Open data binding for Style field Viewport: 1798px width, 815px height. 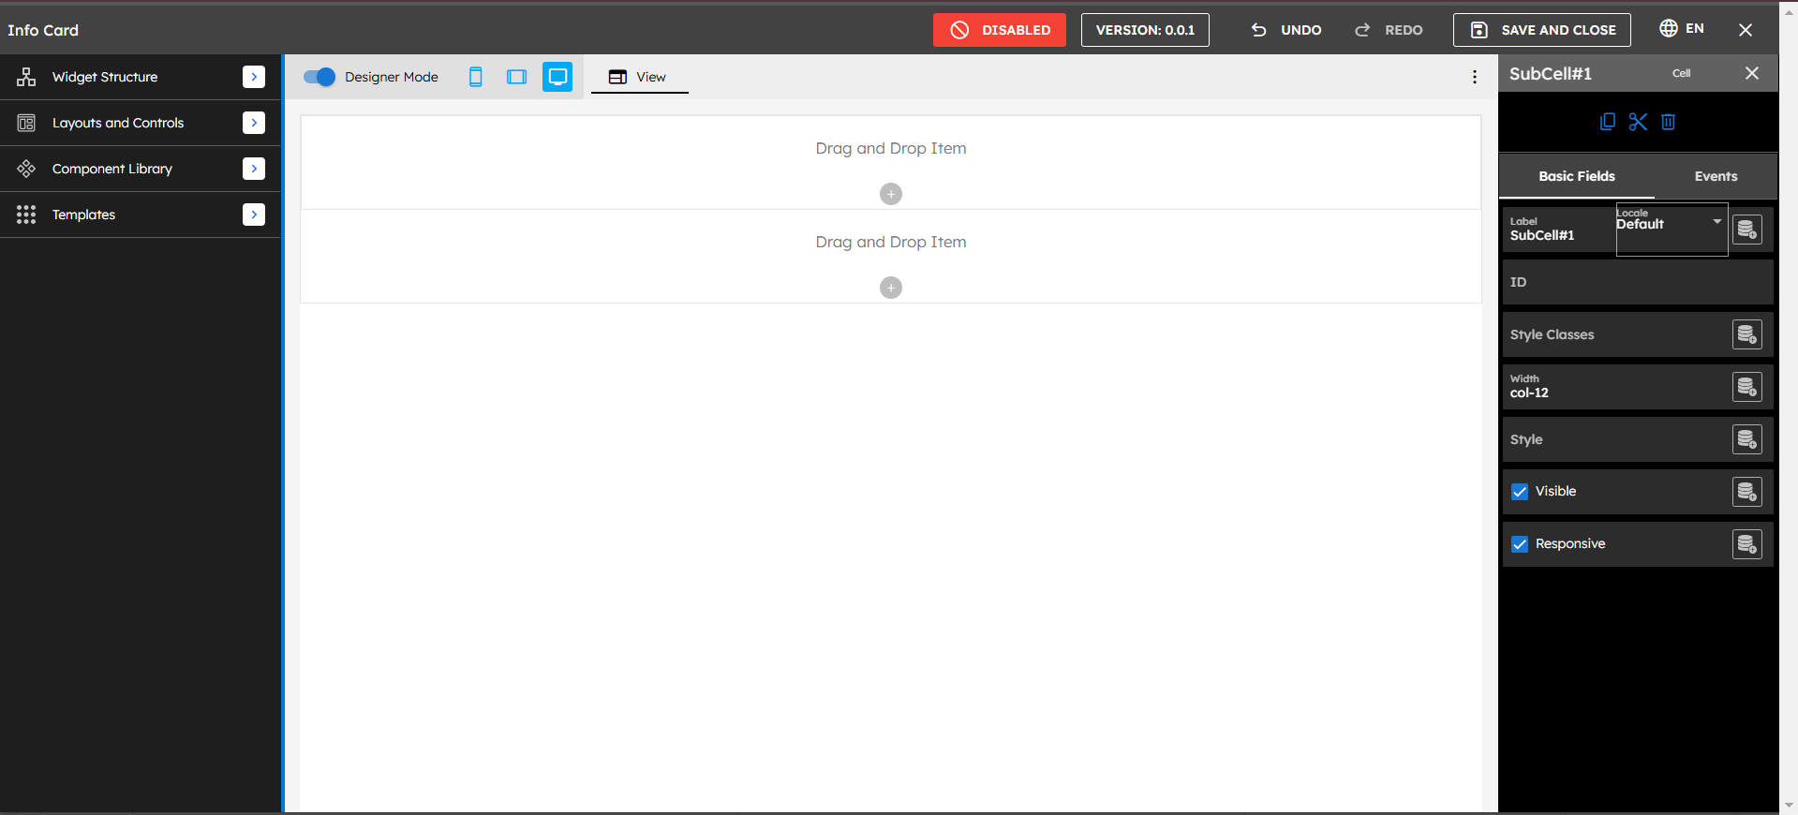tap(1747, 439)
